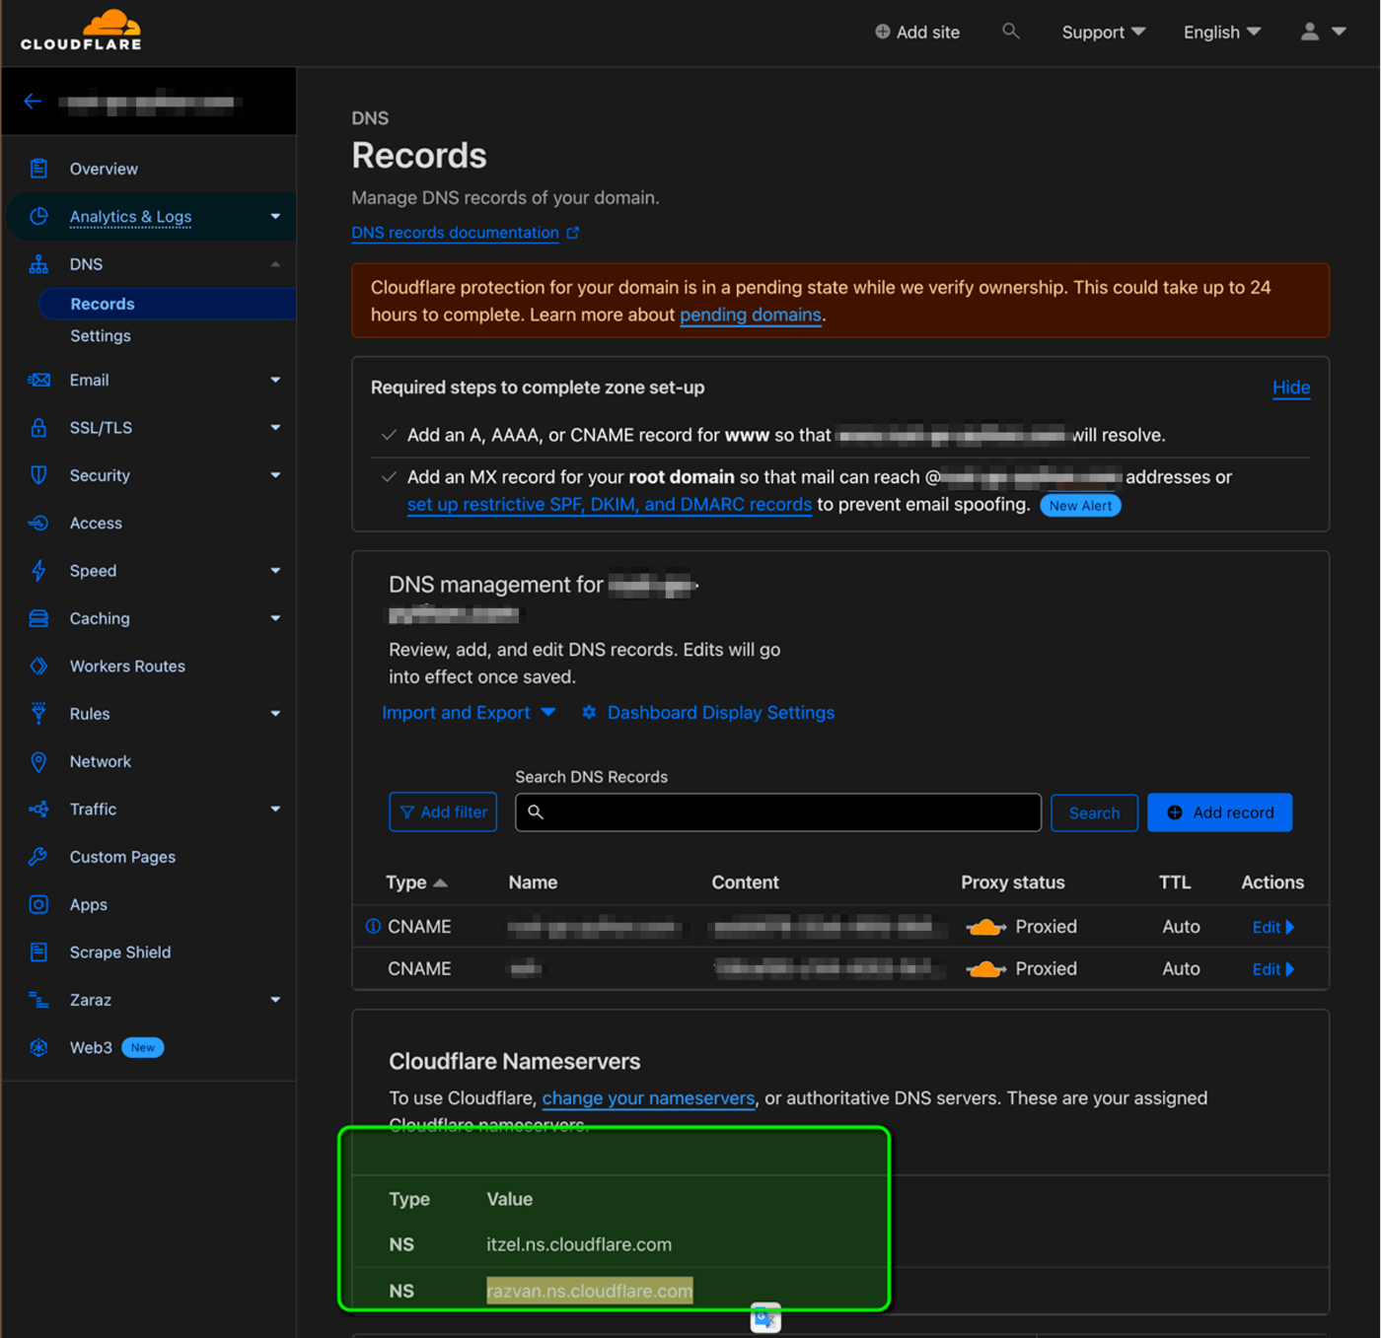Expand the Security section arrow

275,475
